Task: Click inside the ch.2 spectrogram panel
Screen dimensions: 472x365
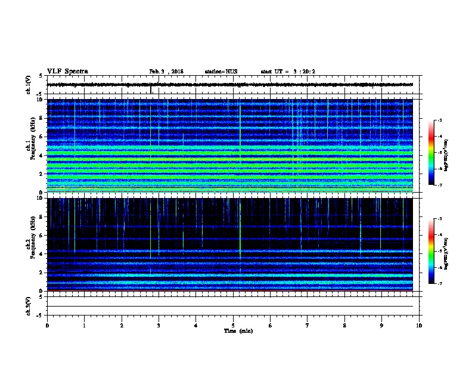Action: (230, 245)
